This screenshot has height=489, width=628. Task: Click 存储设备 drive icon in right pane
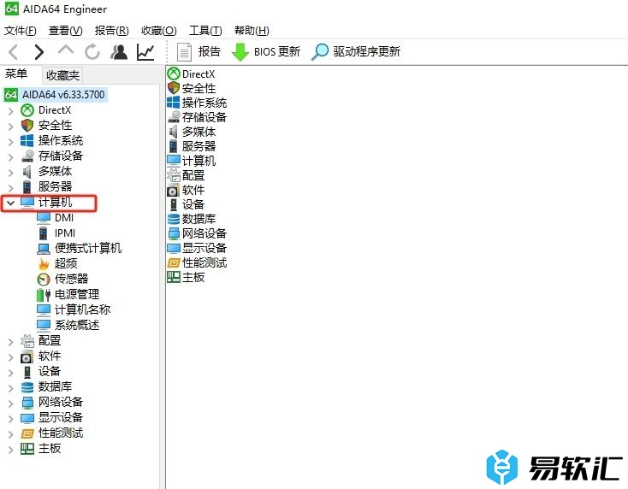click(x=174, y=117)
